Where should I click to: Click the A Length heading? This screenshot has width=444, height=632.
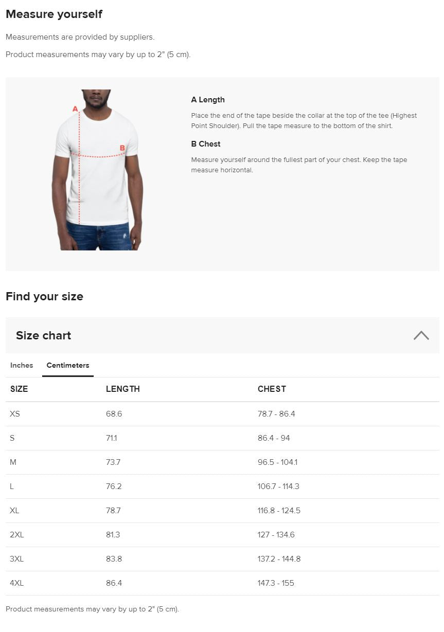click(x=208, y=100)
